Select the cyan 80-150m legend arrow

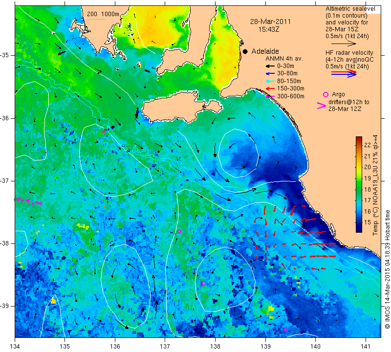pyautogui.click(x=270, y=81)
